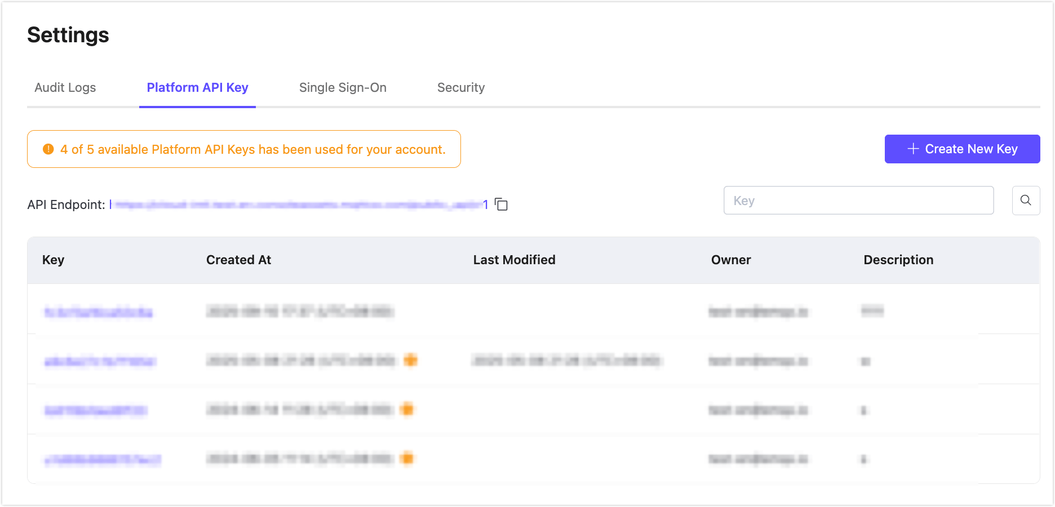Screen dimensions: 1055x507
Task: Click orange icon in second key row
Action: click(x=411, y=360)
